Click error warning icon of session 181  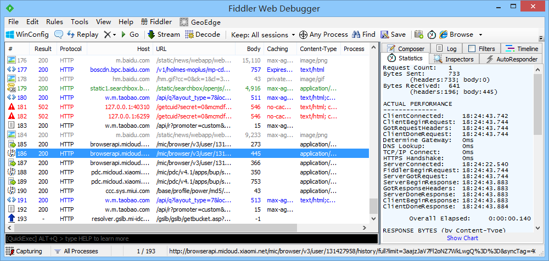pos(11,107)
